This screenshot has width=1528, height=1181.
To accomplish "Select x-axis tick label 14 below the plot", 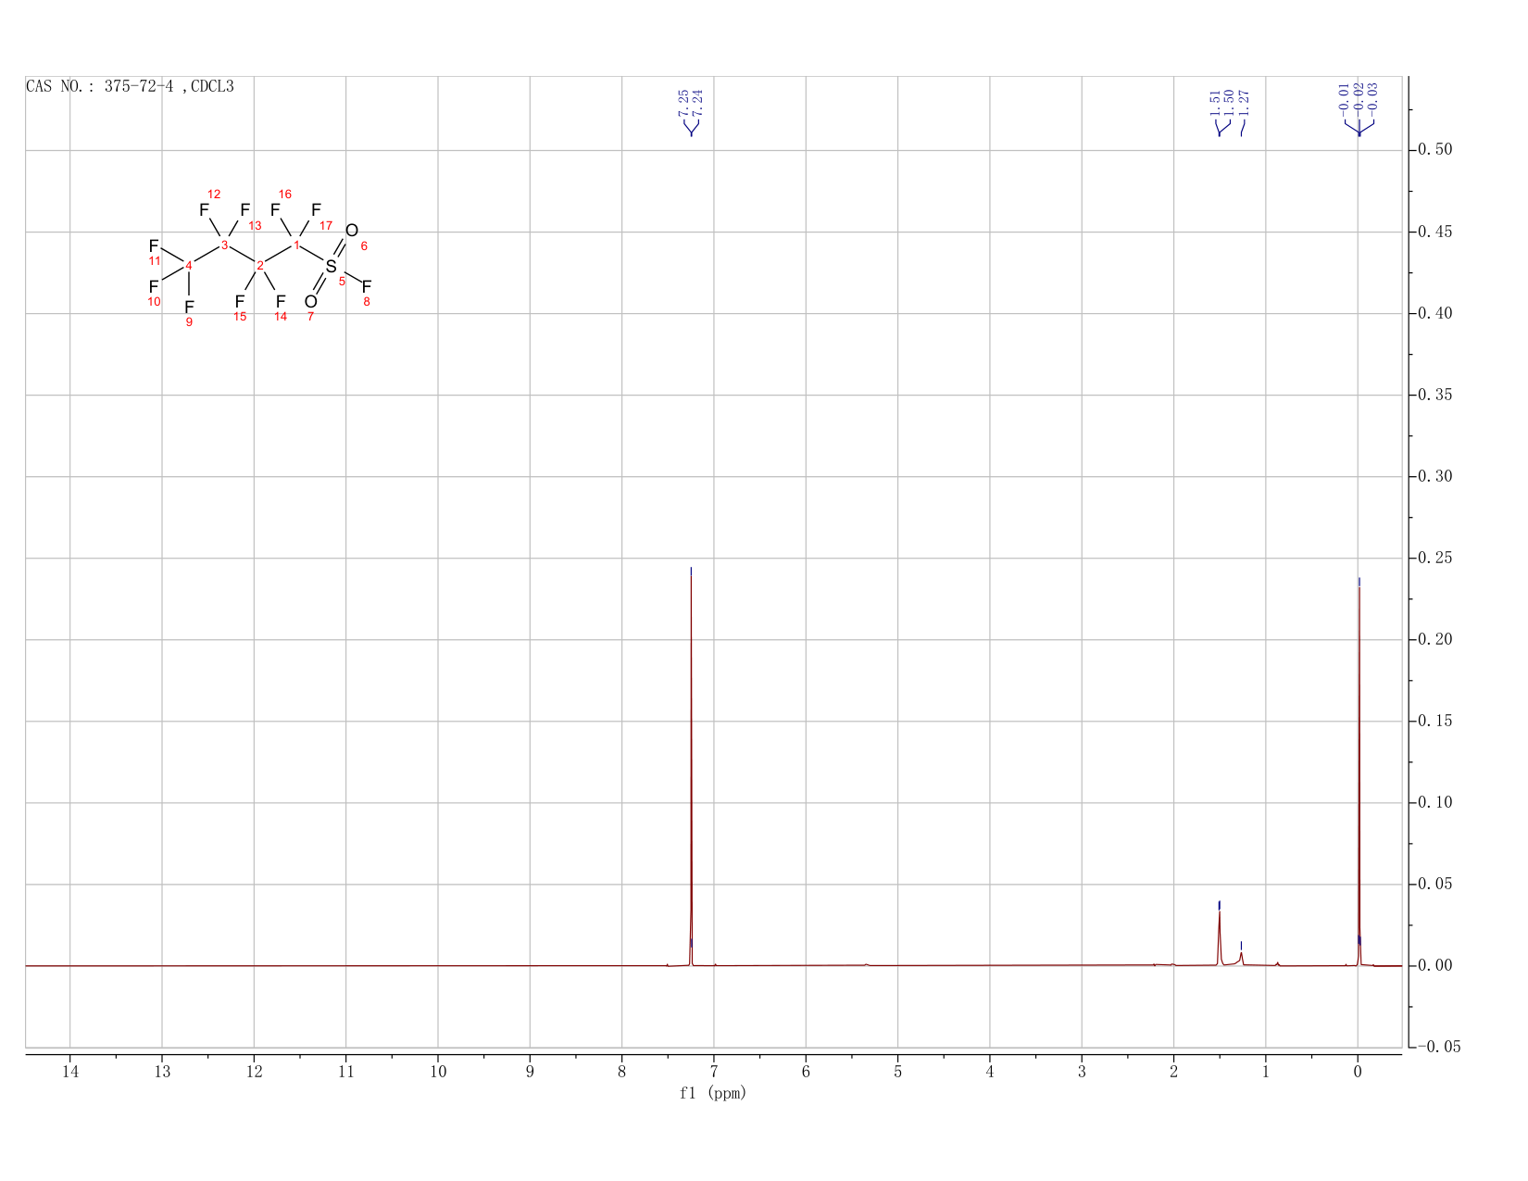I will click(x=70, y=1072).
